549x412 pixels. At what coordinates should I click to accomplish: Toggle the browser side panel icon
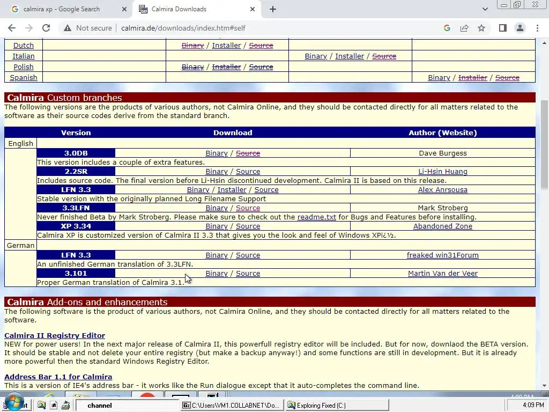point(503,28)
